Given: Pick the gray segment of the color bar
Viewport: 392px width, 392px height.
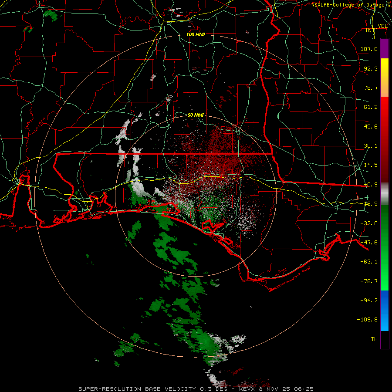Looking at the screenshot, I should coord(385,194).
